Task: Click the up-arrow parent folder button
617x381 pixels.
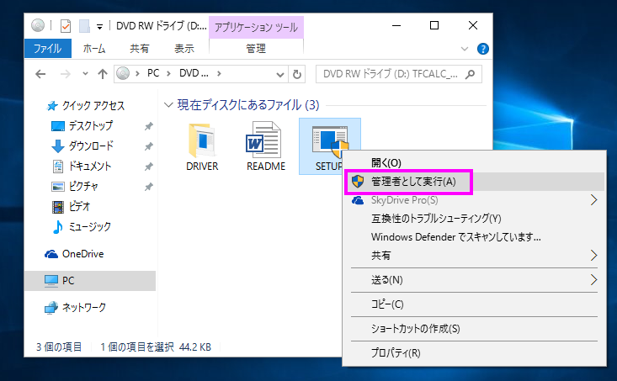Action: (102, 73)
